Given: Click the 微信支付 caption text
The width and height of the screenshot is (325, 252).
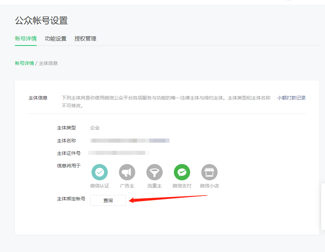Looking at the screenshot, I should tap(182, 186).
